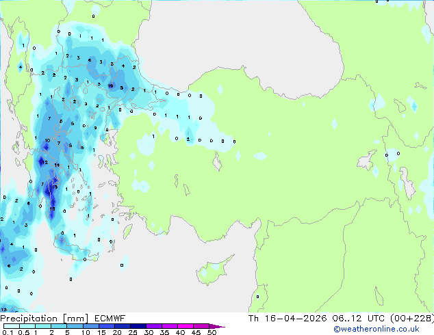Click the '8' precipitation value on map
The width and height of the screenshot is (434, 335).
tap(61, 121)
